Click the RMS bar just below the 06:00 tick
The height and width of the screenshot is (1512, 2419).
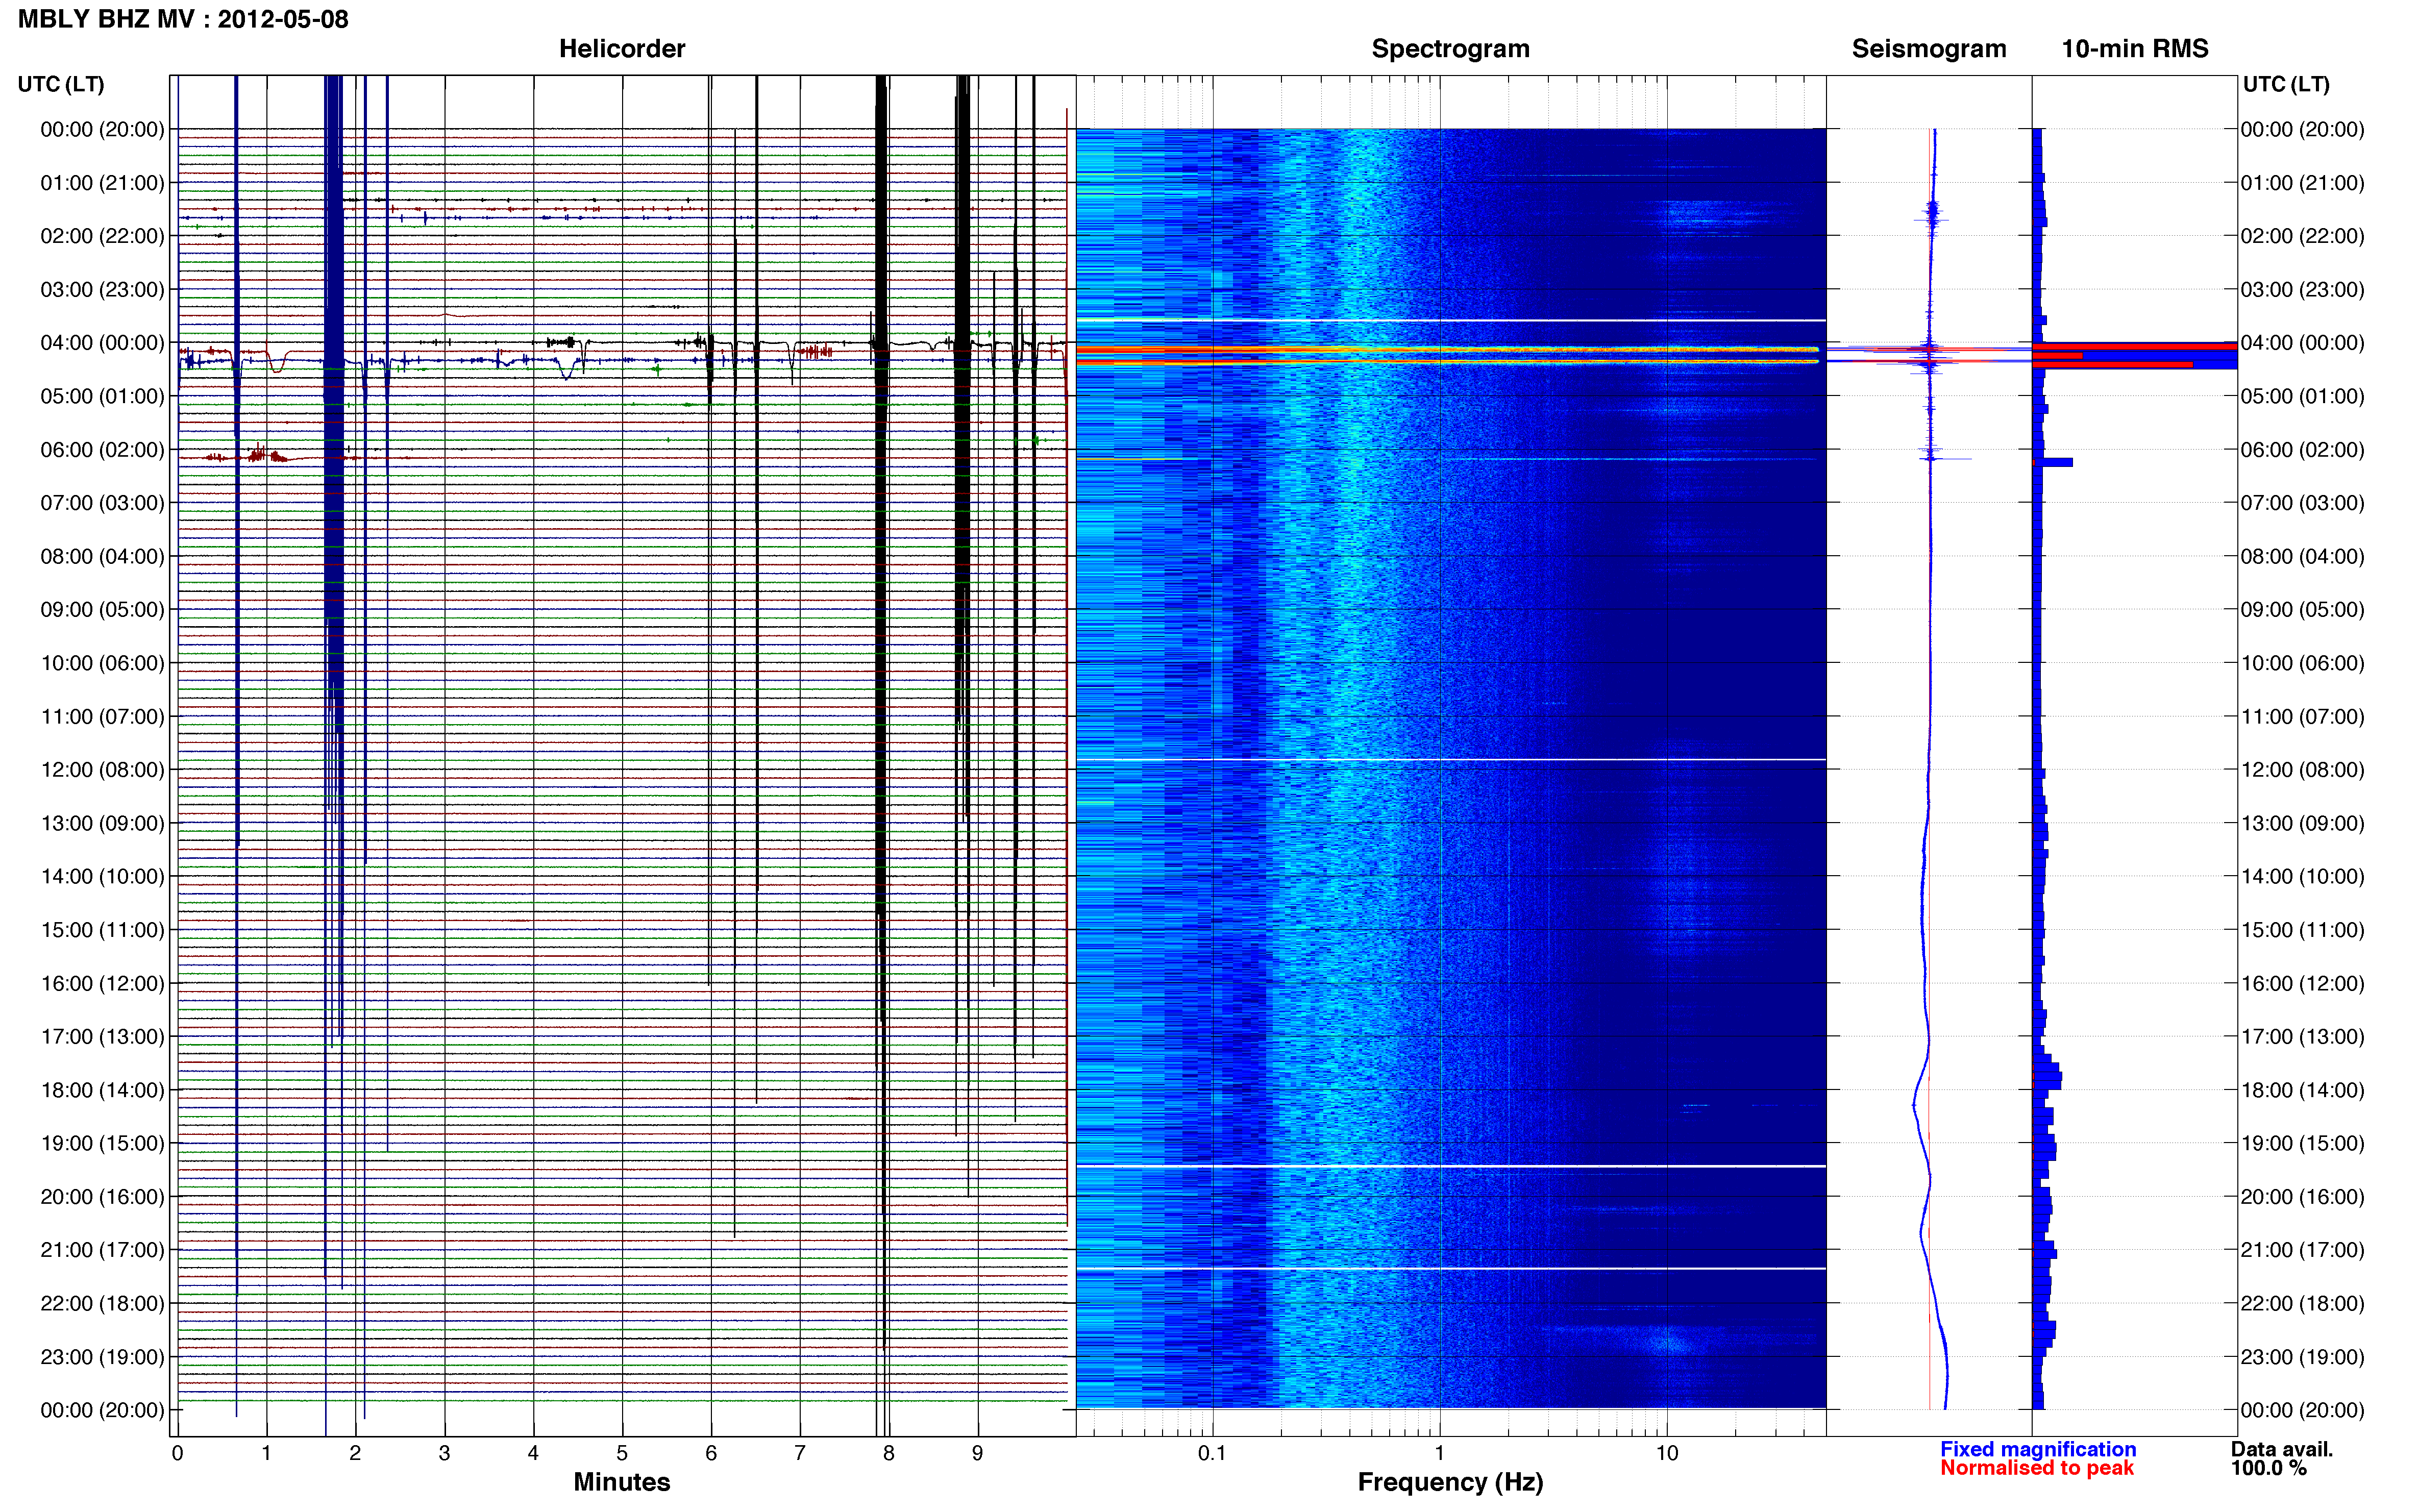pyautogui.click(x=2053, y=462)
